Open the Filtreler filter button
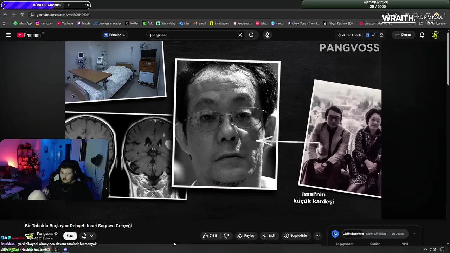 [115, 35]
